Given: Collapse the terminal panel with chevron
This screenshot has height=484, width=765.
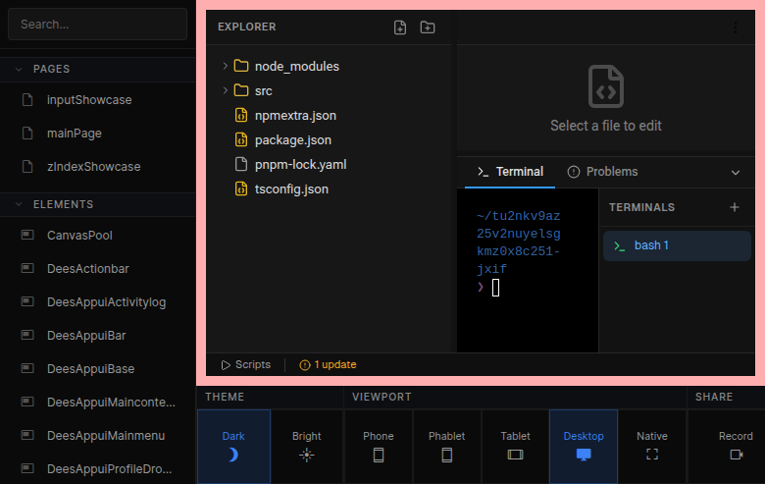Looking at the screenshot, I should 736,172.
